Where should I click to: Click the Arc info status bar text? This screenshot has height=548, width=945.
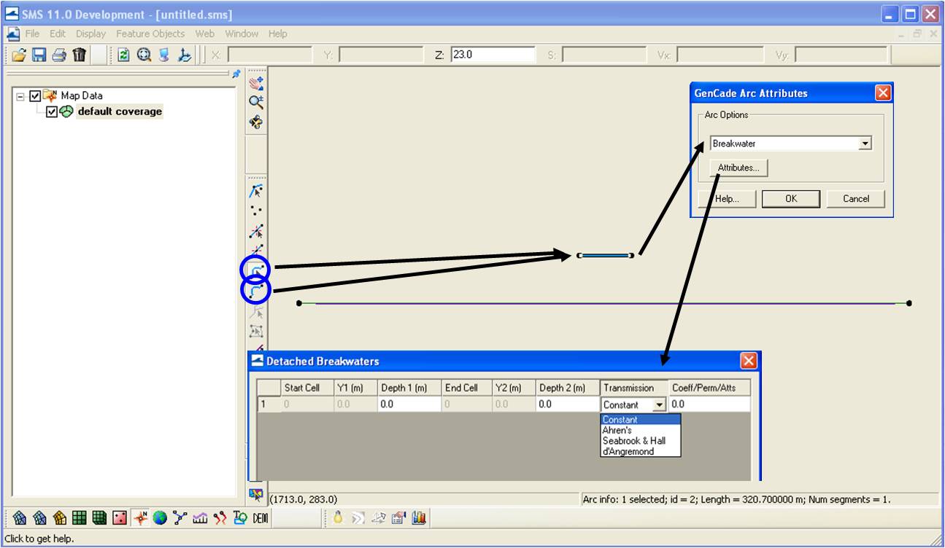click(x=736, y=499)
